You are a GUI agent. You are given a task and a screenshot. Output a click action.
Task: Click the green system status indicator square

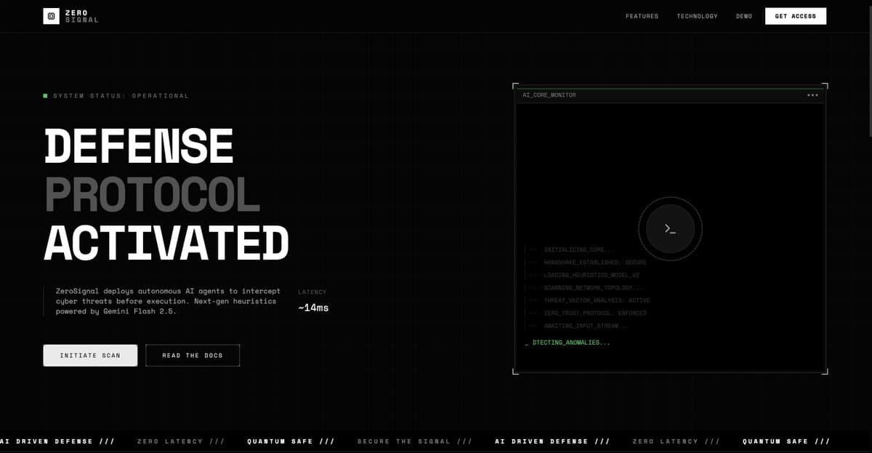tap(46, 95)
